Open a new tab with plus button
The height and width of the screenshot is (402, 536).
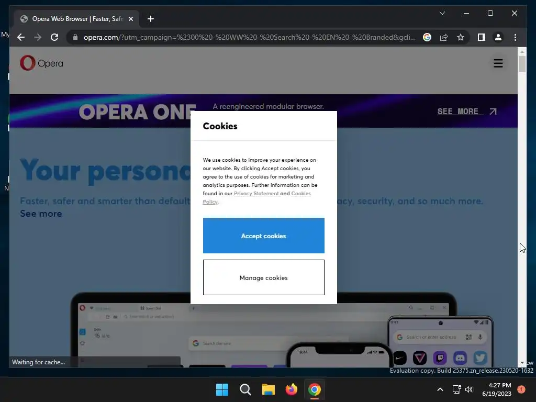[x=150, y=19]
